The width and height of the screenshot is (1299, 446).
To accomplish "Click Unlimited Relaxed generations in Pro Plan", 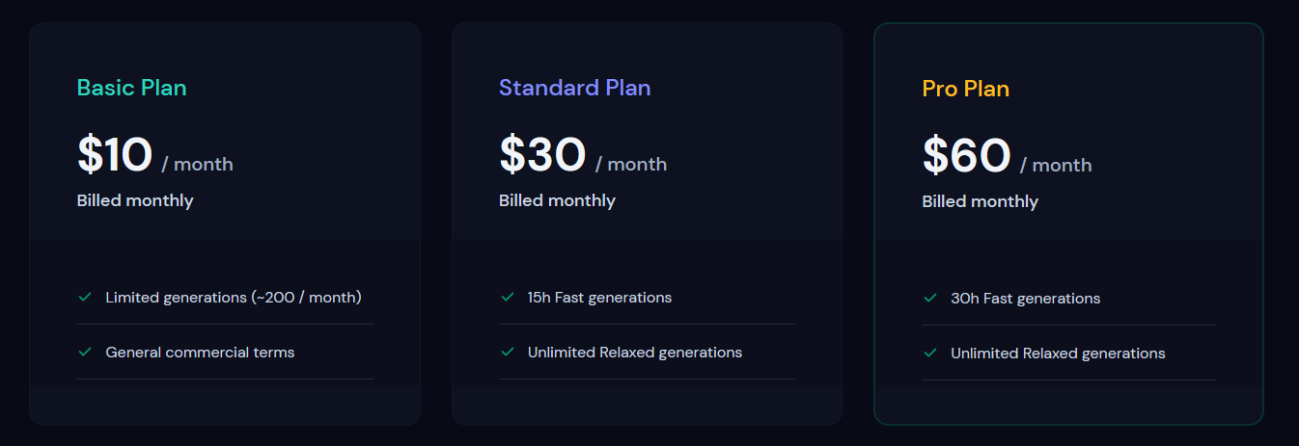I will (1058, 353).
